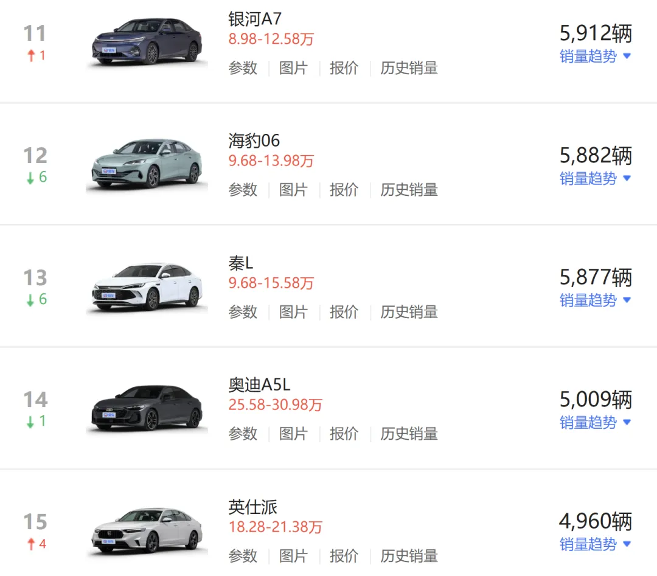
Task: Open 历史销量 link for 英仕派
Action: pyautogui.click(x=409, y=556)
